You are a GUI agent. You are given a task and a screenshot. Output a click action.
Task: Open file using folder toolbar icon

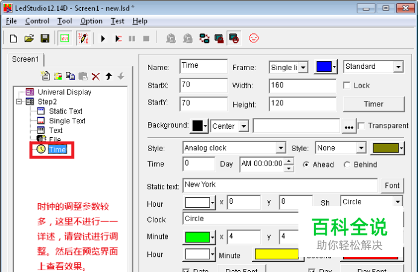[x=29, y=39]
